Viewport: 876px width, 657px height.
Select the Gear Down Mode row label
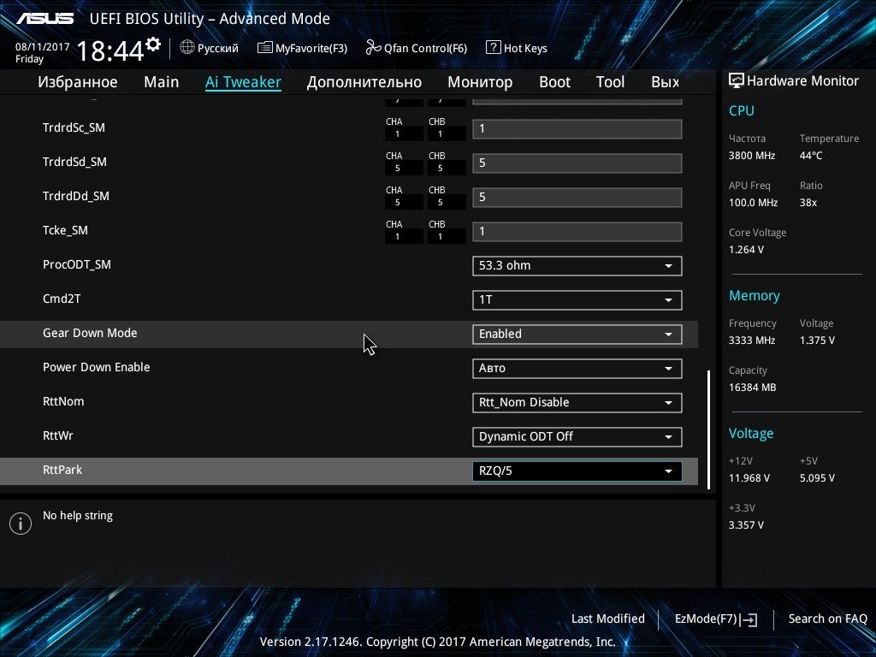pyautogui.click(x=90, y=333)
